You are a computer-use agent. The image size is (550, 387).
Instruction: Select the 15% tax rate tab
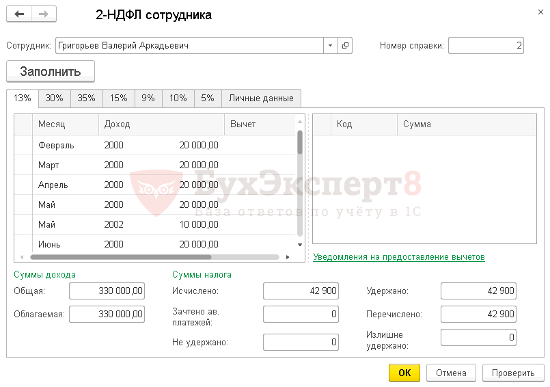(x=119, y=98)
